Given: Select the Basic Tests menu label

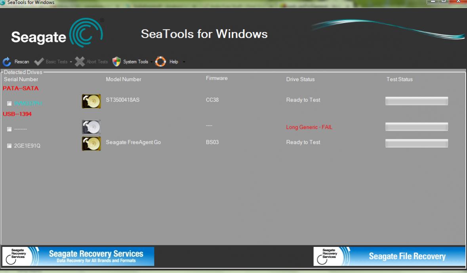Looking at the screenshot, I should 57,62.
